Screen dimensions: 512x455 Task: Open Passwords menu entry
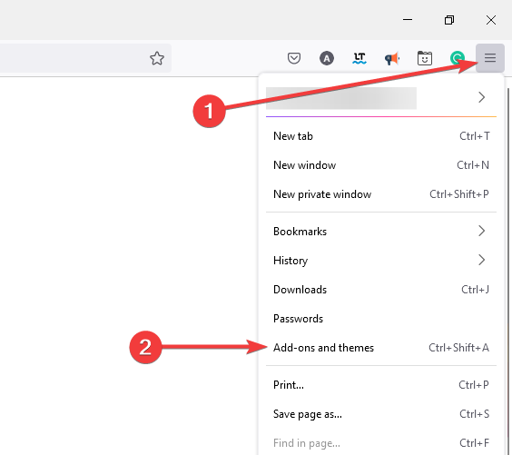click(x=381, y=319)
